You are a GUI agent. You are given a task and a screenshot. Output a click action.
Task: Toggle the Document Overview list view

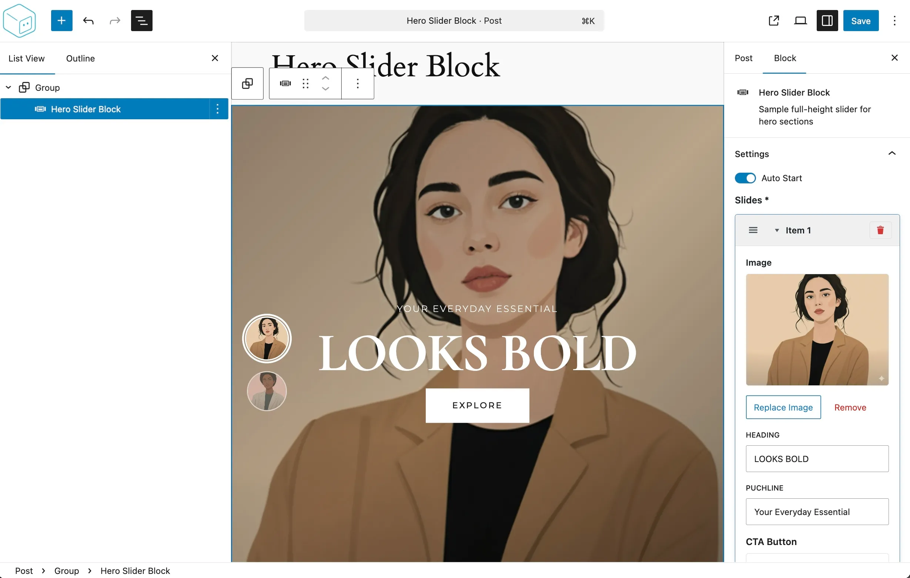click(x=142, y=21)
